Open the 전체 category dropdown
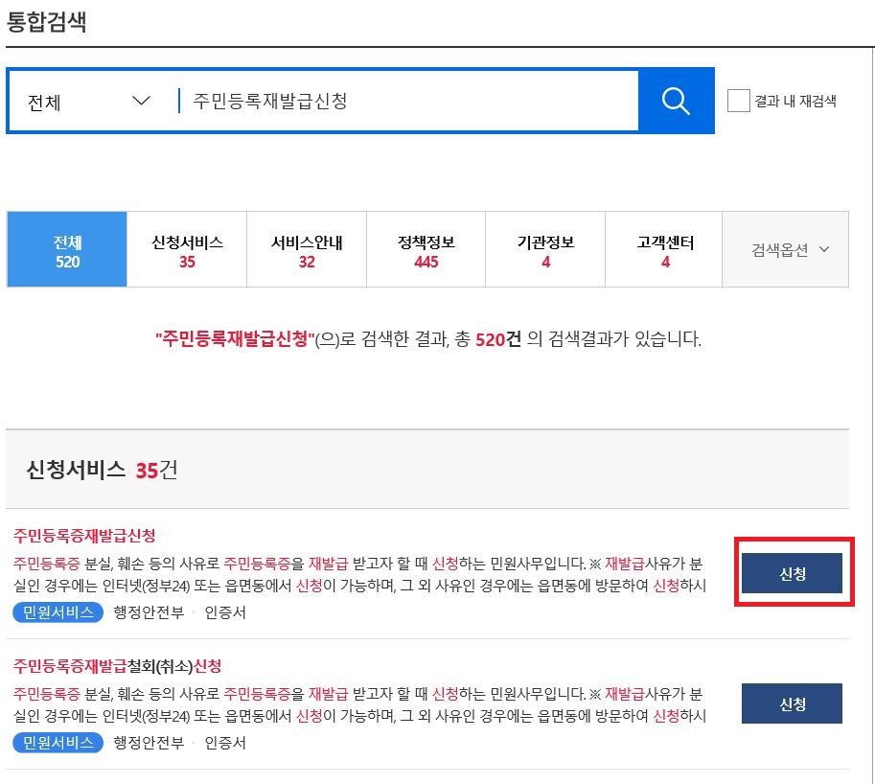Screen dimensions: 875x784 click(x=89, y=102)
